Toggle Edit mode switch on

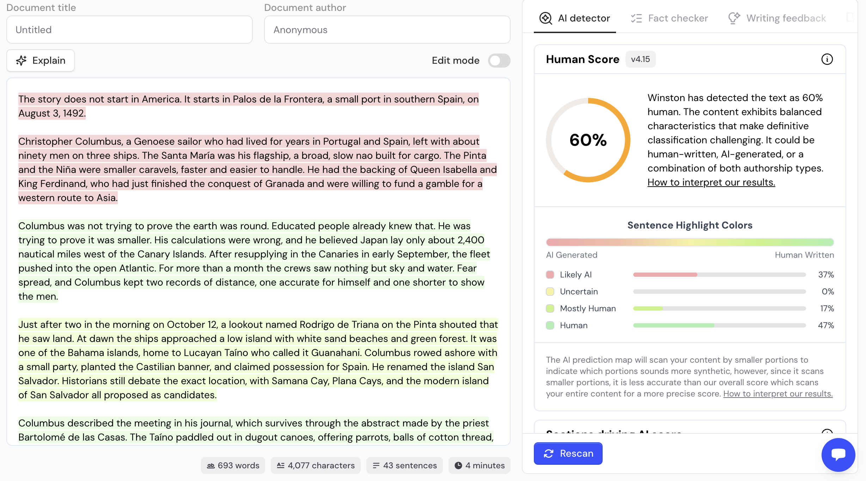tap(499, 61)
